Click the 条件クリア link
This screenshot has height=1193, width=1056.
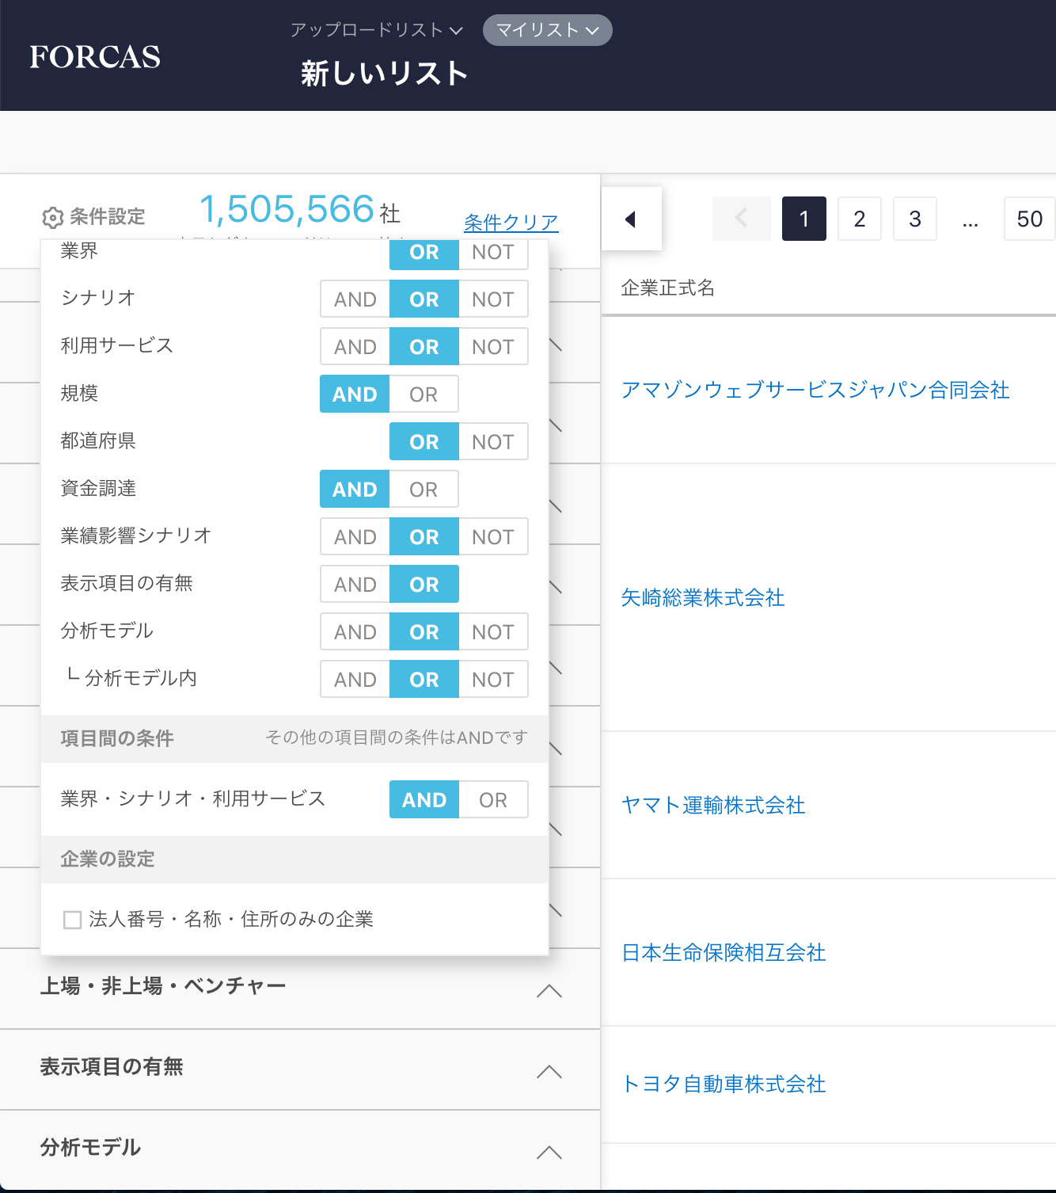click(x=511, y=222)
